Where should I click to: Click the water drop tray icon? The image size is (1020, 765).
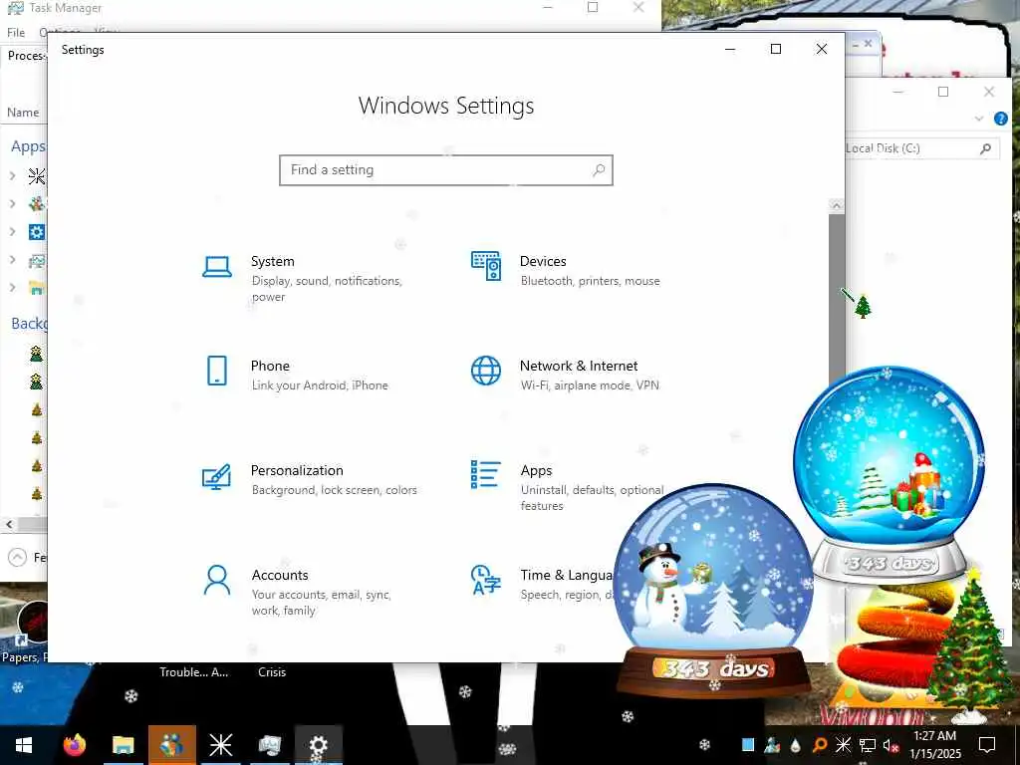click(x=795, y=745)
